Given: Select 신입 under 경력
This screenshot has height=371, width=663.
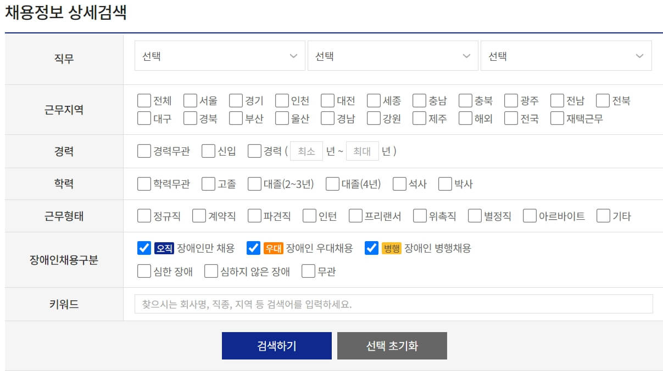Looking at the screenshot, I should tap(207, 151).
